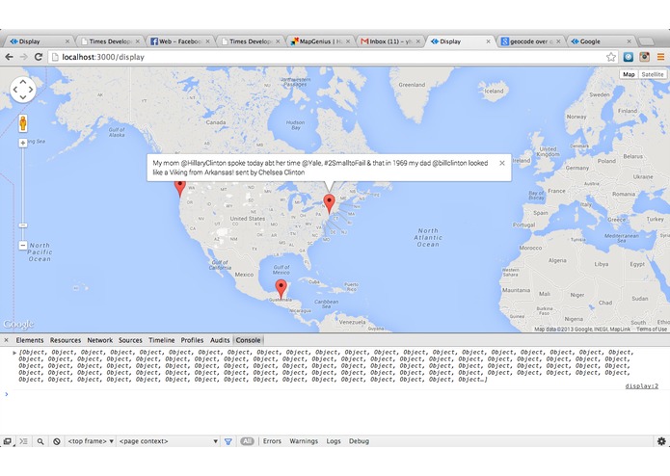This screenshot has height=476, width=670.
Task: Filter console by Warnings
Action: [304, 441]
